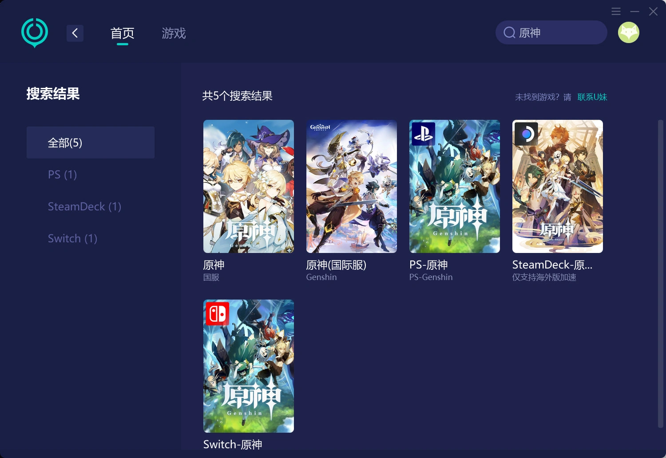Click the 共5个搜索结果 heading

pos(237,96)
